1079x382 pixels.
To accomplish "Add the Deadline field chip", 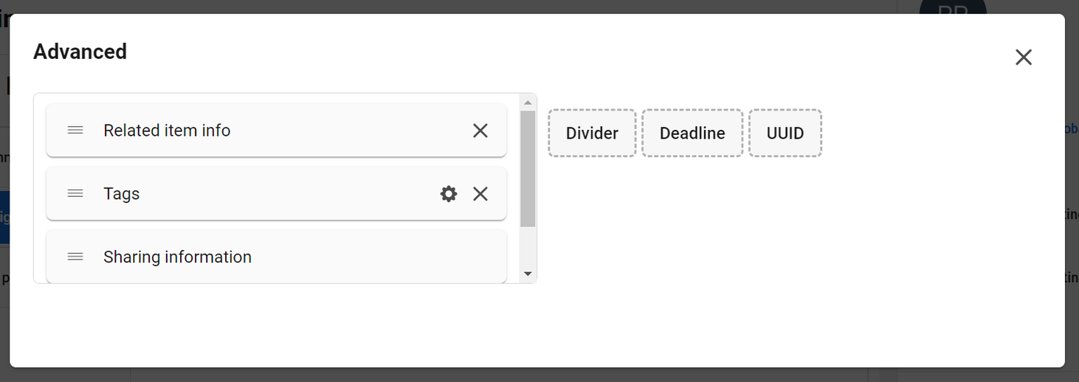I will coord(692,133).
